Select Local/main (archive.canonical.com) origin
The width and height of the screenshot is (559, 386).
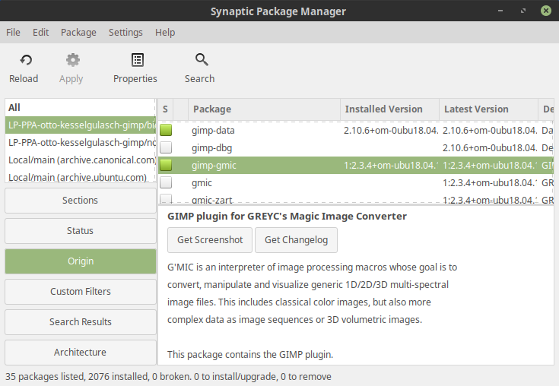coord(80,160)
